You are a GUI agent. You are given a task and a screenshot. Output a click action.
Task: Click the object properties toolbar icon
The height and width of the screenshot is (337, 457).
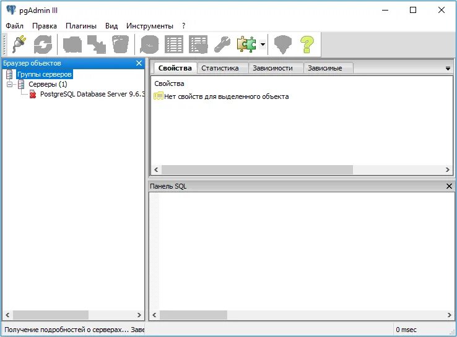tap(72, 45)
